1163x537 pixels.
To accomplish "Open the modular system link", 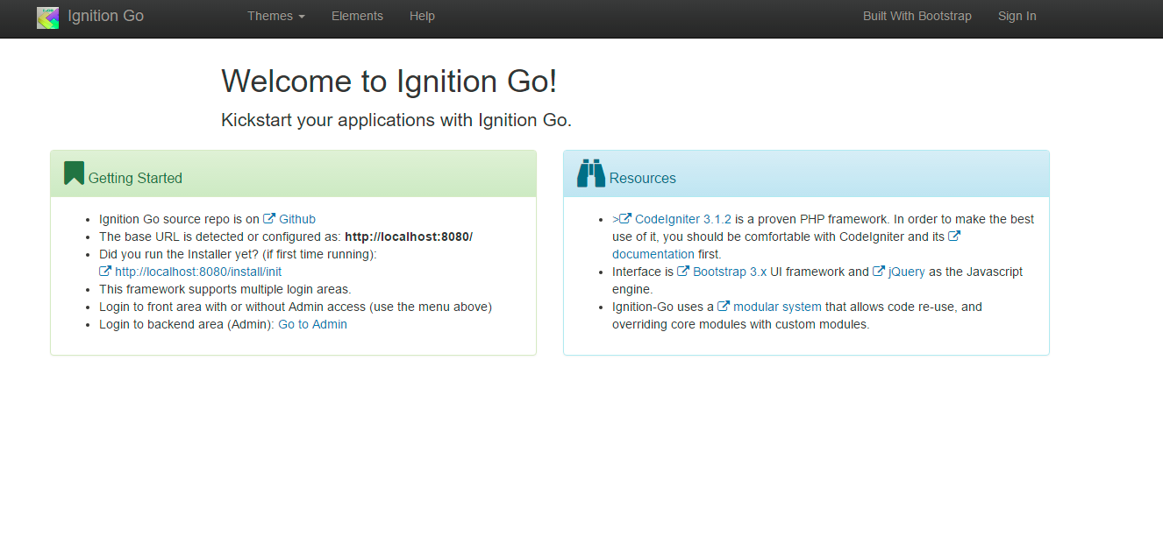I will 777,307.
